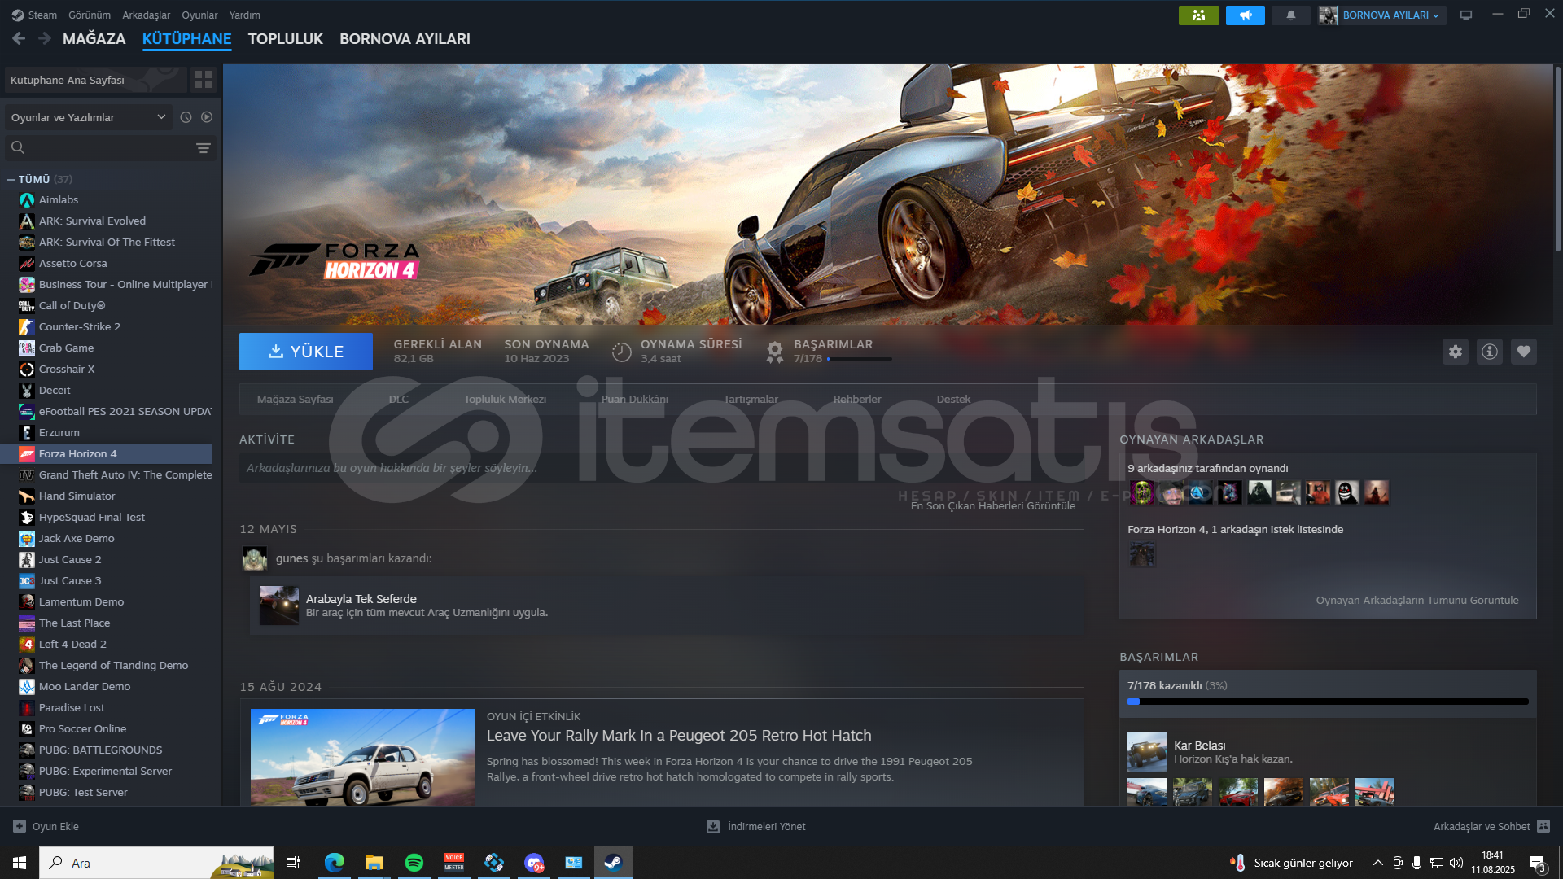Click the YÜKLE install button
The image size is (1563, 879).
click(x=306, y=352)
